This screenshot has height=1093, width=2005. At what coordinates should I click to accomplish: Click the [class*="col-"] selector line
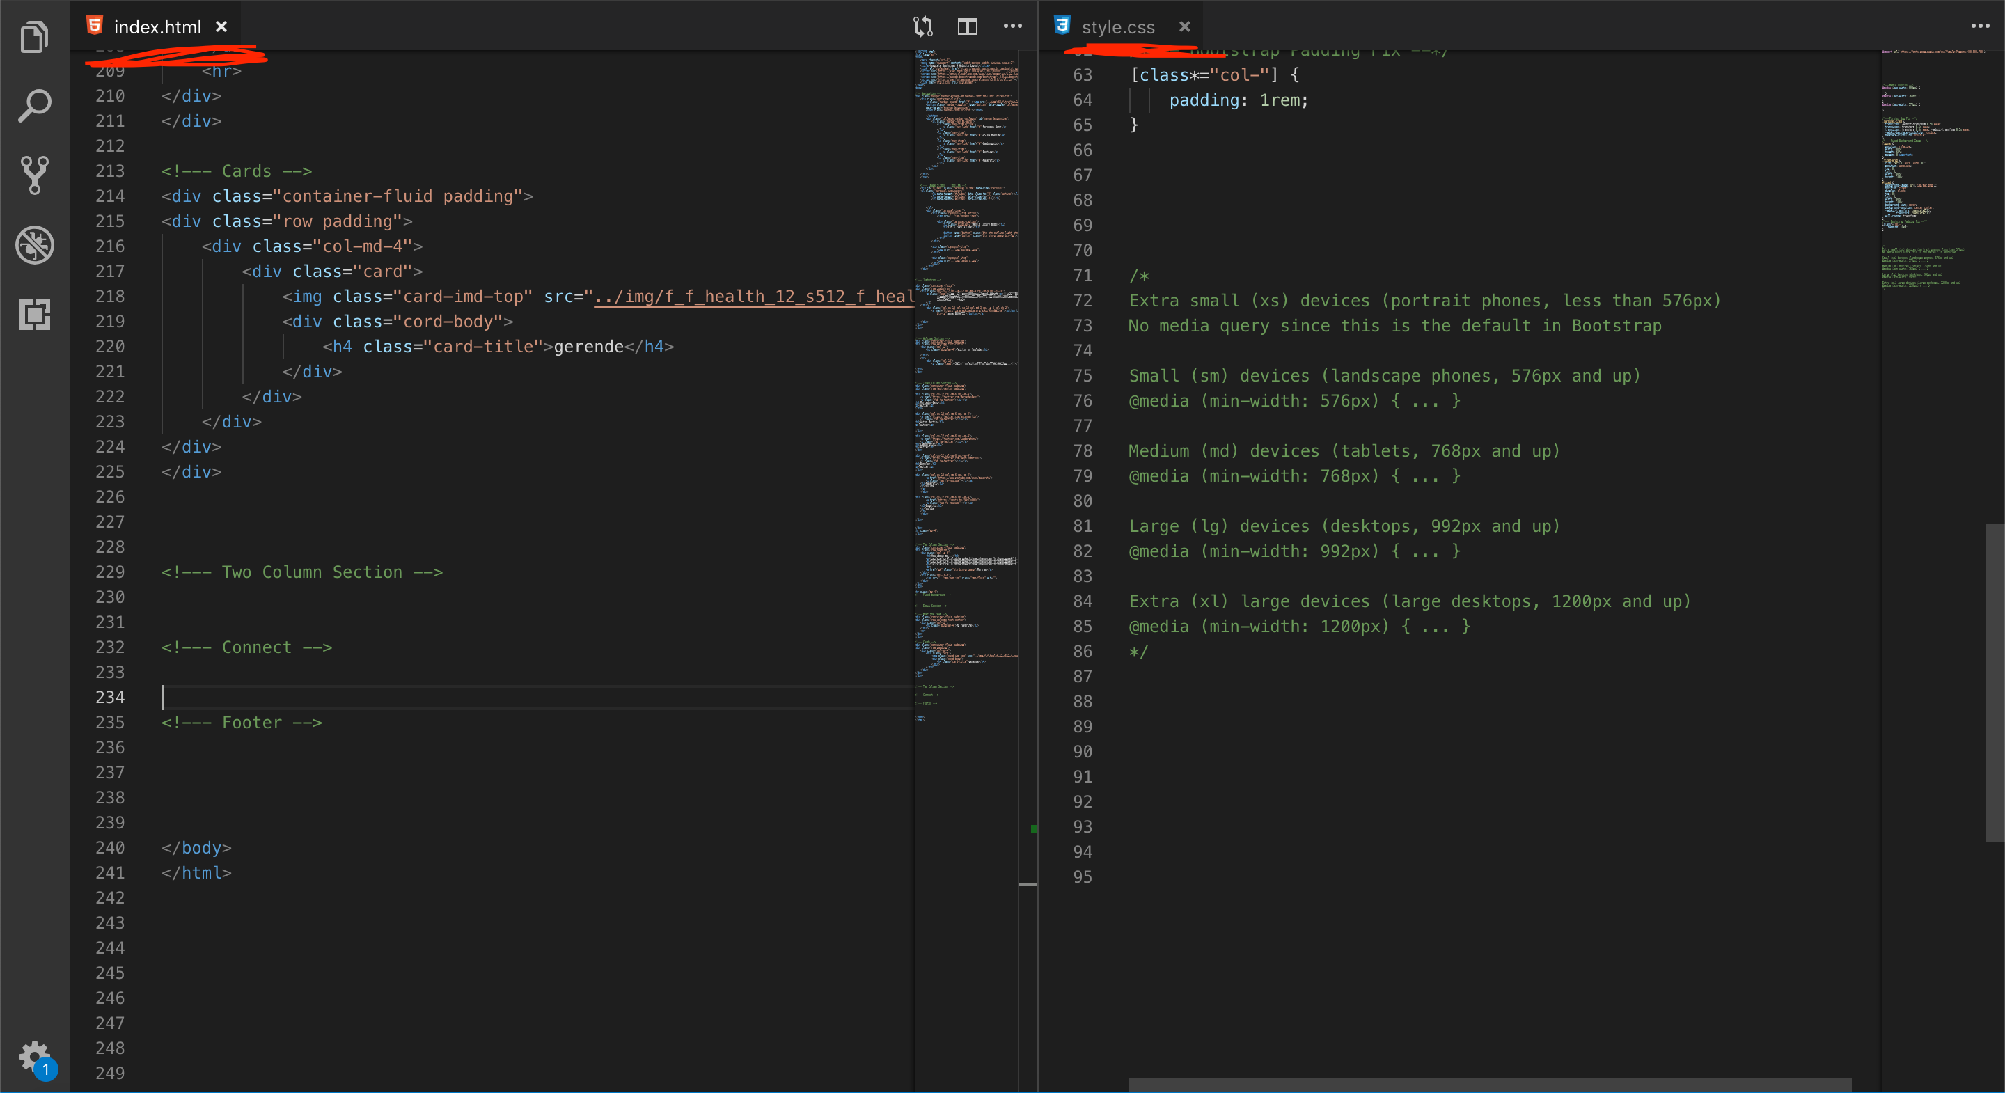click(1215, 74)
